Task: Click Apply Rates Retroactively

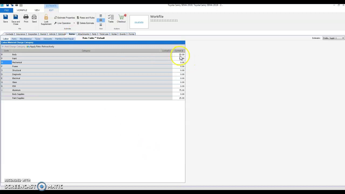Action: 40,47
